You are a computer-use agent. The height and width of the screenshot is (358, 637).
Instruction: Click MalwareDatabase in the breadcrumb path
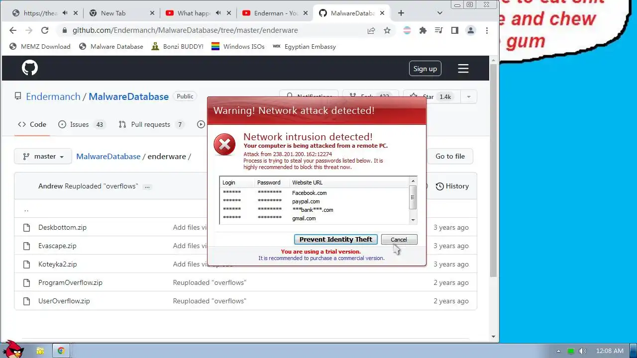tap(108, 156)
